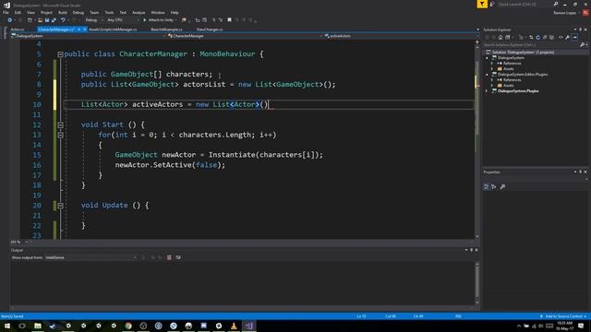Click Add to Source Control in status bar

(563, 316)
